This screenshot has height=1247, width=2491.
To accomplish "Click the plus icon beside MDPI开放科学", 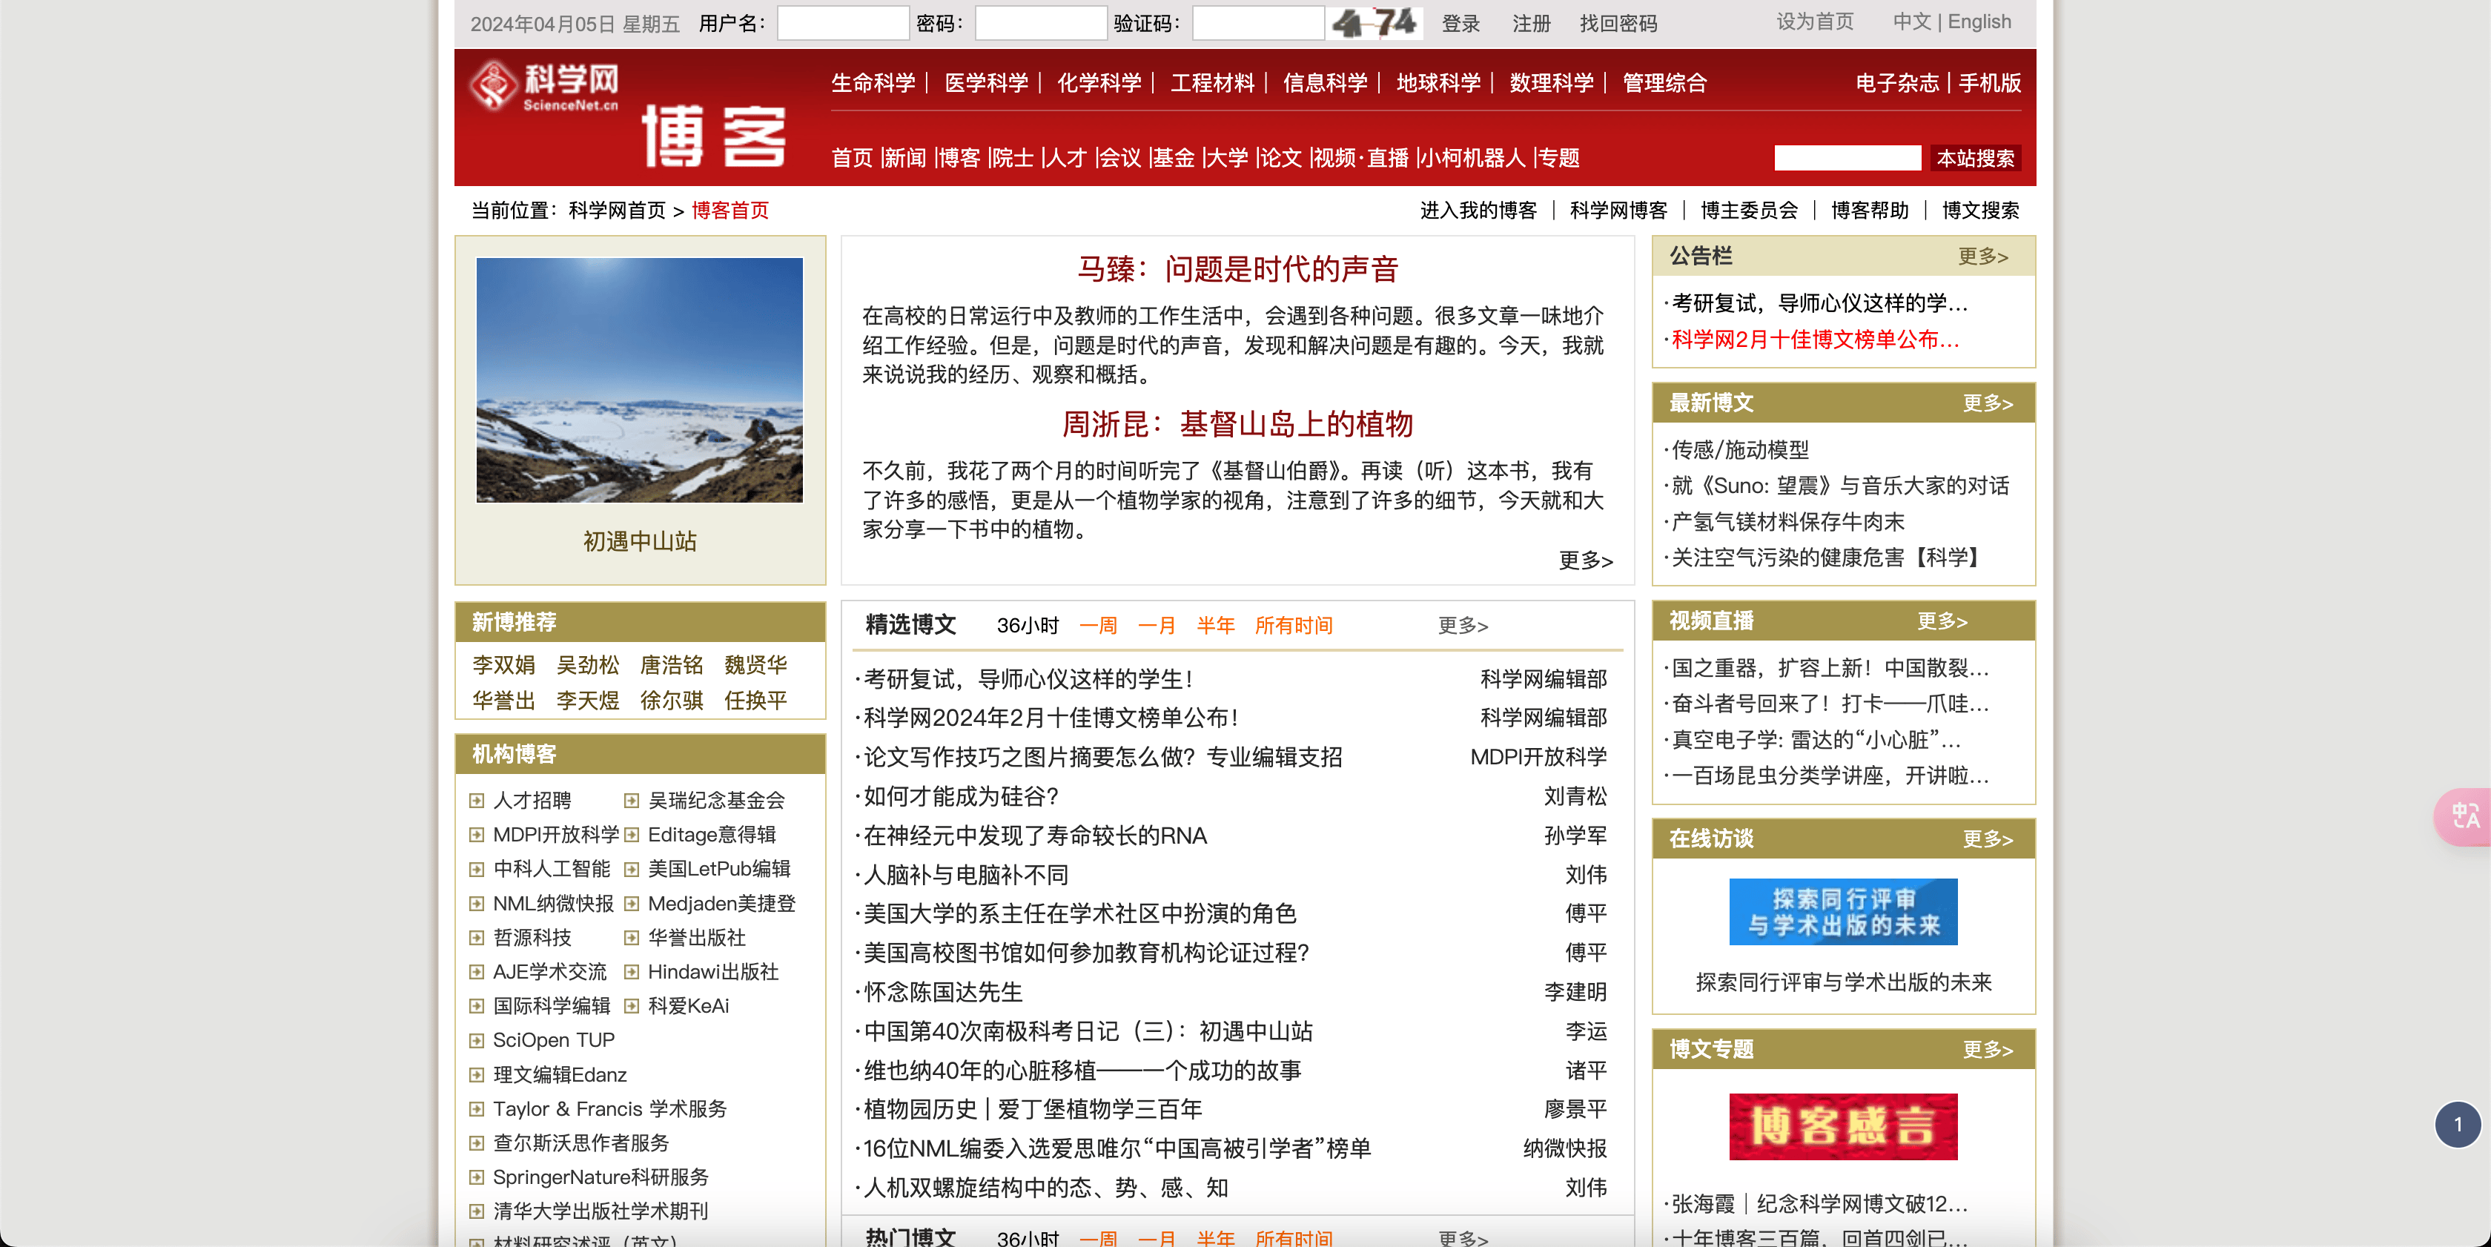I will tap(476, 836).
